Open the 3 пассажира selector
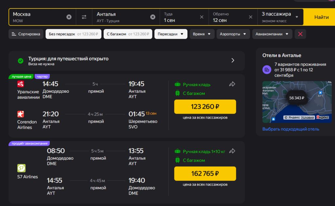 pyautogui.click(x=280, y=17)
